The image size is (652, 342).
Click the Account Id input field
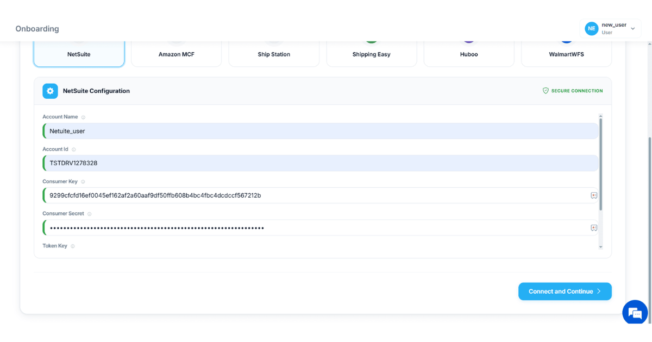[321, 163]
